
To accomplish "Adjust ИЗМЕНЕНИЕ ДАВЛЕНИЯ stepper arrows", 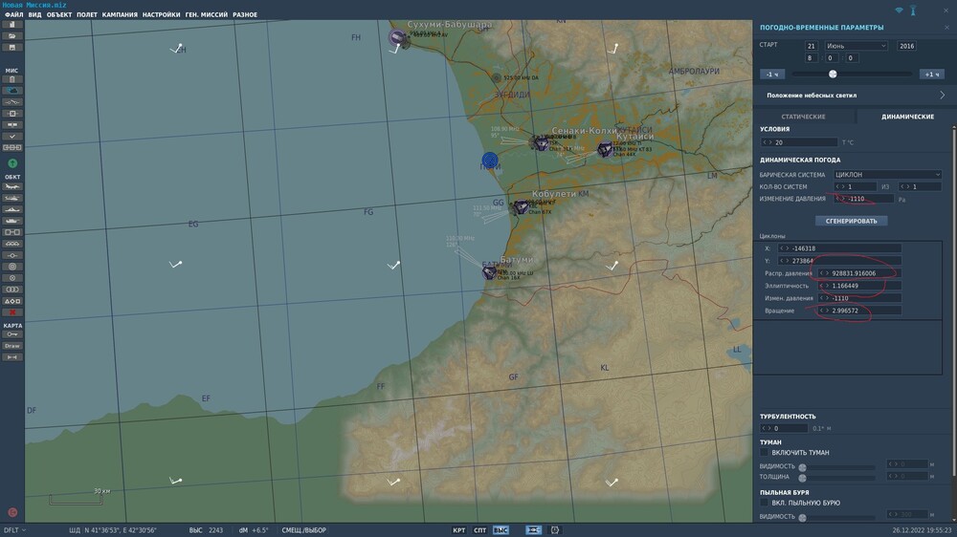I will pyautogui.click(x=840, y=199).
